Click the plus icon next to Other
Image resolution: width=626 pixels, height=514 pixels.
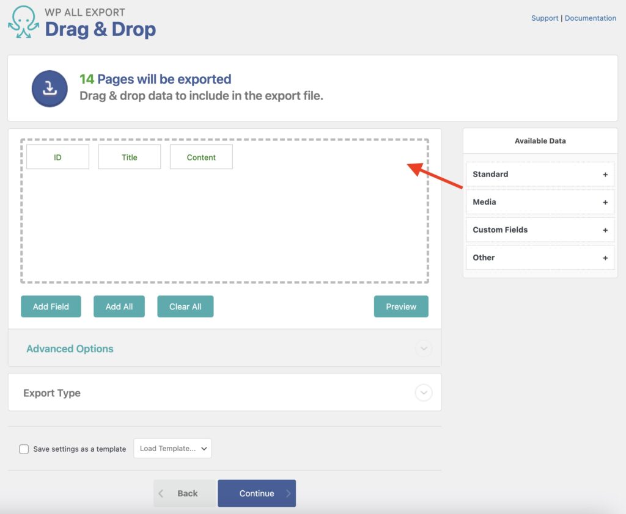[x=606, y=258]
